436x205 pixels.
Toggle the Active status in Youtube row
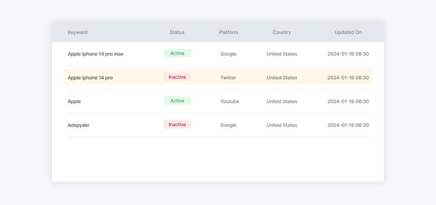coord(177,101)
